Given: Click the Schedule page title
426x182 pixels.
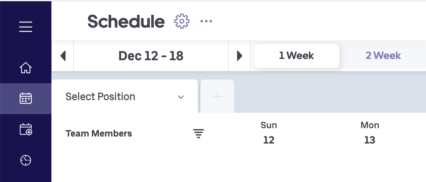Looking at the screenshot, I should [126, 21].
